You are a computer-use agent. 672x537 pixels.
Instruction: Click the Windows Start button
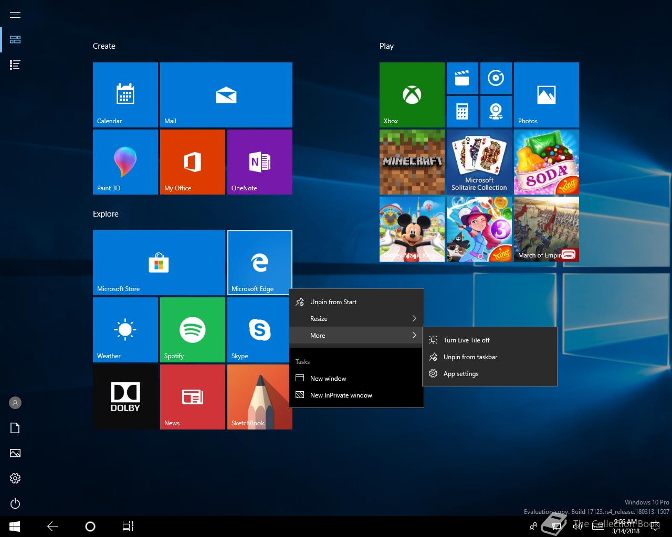point(15,526)
